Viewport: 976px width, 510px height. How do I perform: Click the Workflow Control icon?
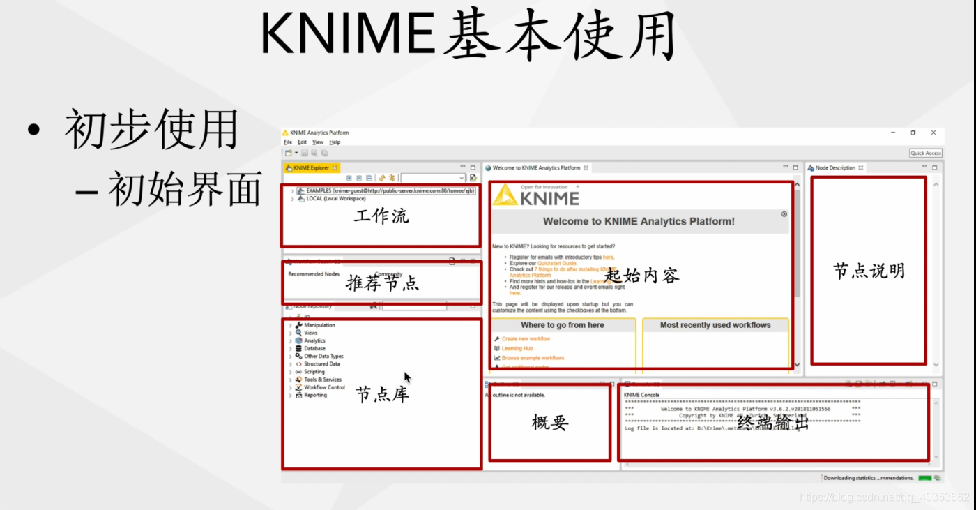pyautogui.click(x=299, y=387)
